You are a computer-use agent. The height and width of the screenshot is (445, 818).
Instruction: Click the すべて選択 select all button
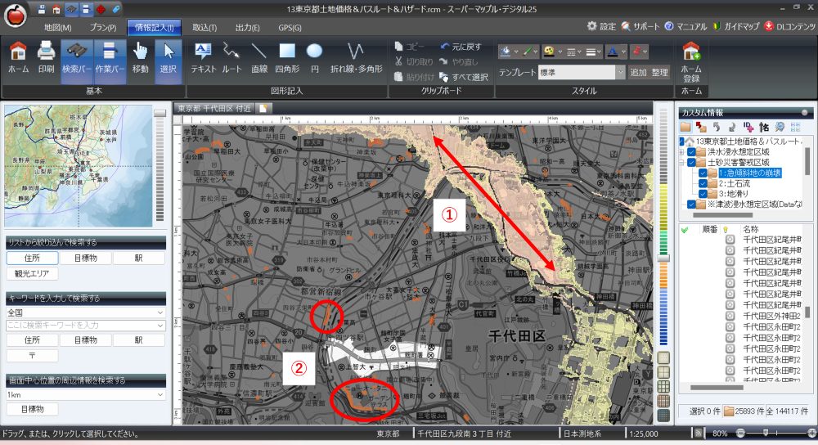point(463,77)
